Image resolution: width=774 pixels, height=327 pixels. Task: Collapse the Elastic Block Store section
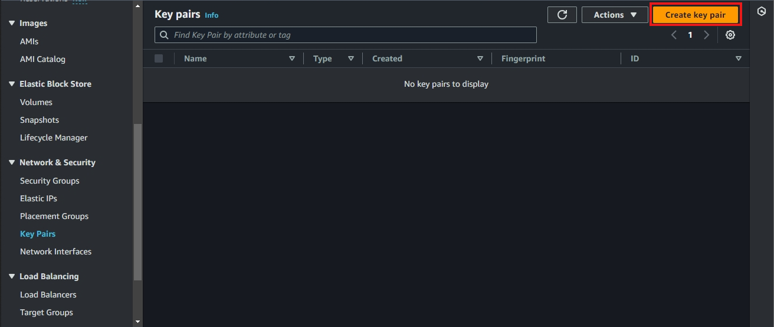point(12,84)
